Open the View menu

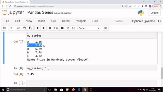(29, 21)
